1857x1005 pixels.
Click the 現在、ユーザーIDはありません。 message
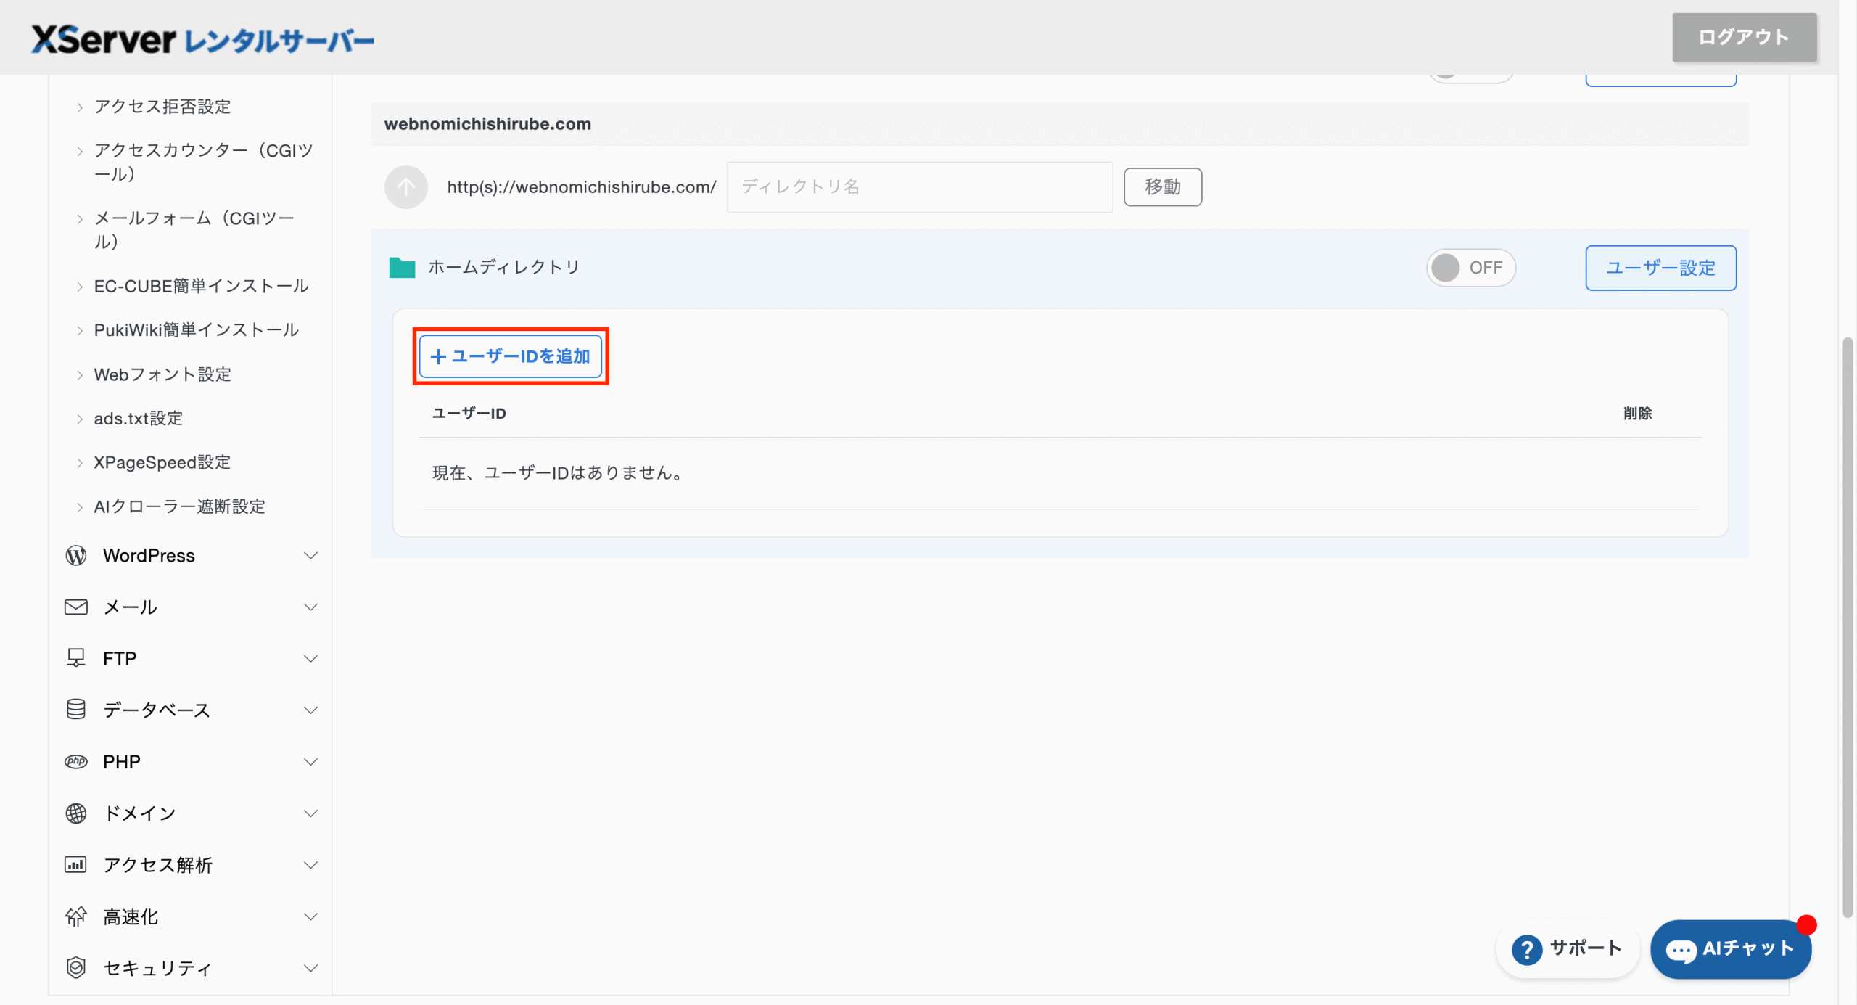pyautogui.click(x=557, y=473)
